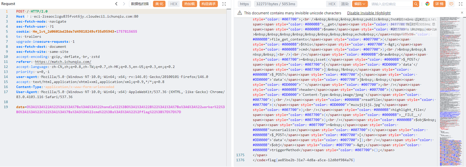Image resolution: width=466 pixels, height=167 pixels.
Task: Toggle HEX view in response panel
Action: click(332, 4)
